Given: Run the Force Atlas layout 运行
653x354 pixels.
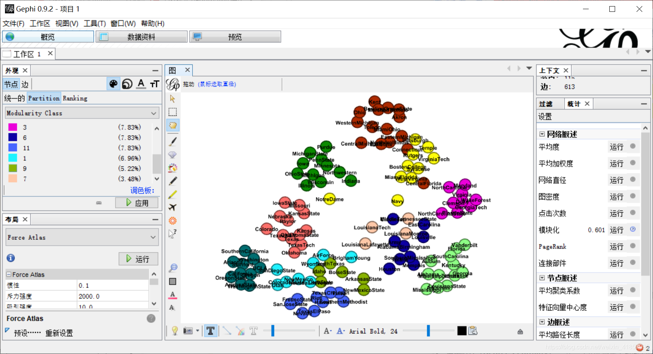Looking at the screenshot, I should [x=138, y=259].
